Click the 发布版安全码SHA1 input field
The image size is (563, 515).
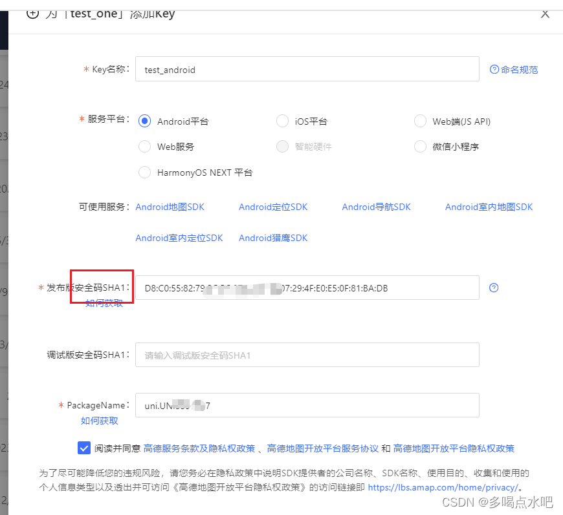(307, 288)
